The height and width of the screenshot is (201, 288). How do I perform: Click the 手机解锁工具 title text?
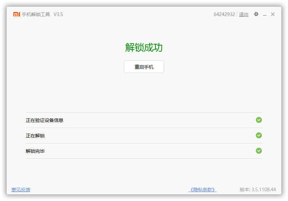point(36,14)
